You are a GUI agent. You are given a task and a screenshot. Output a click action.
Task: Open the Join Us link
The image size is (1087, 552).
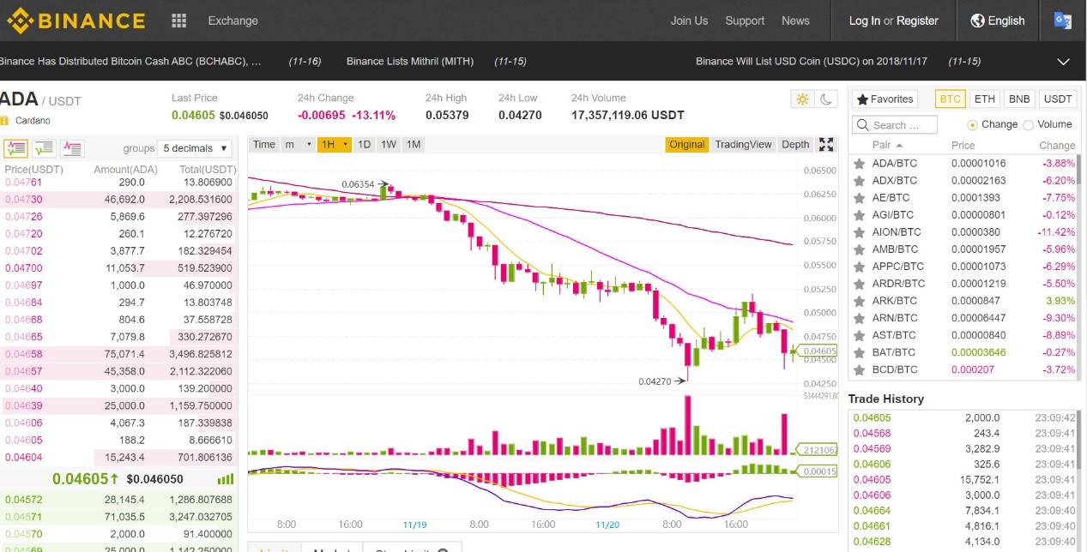690,21
